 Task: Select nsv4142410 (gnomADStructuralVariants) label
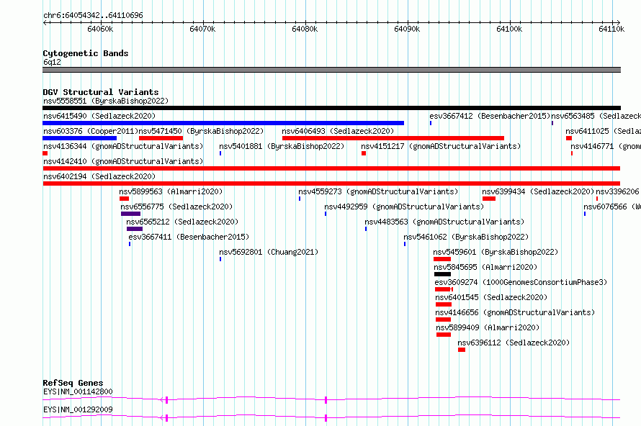pos(123,161)
